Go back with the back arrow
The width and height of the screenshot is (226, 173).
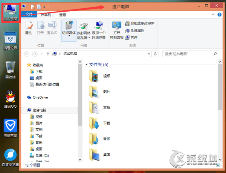point(27,54)
